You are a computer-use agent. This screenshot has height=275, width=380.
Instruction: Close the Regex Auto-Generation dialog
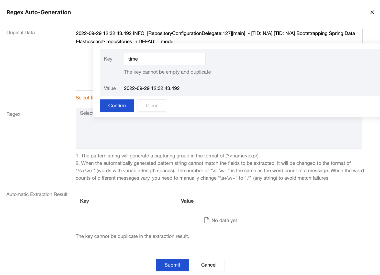(x=372, y=12)
